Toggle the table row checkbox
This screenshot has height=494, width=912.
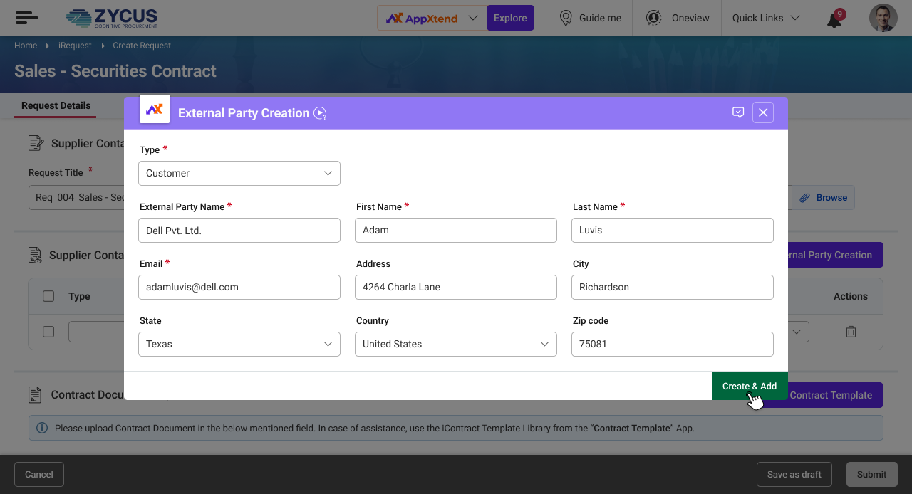(x=48, y=332)
